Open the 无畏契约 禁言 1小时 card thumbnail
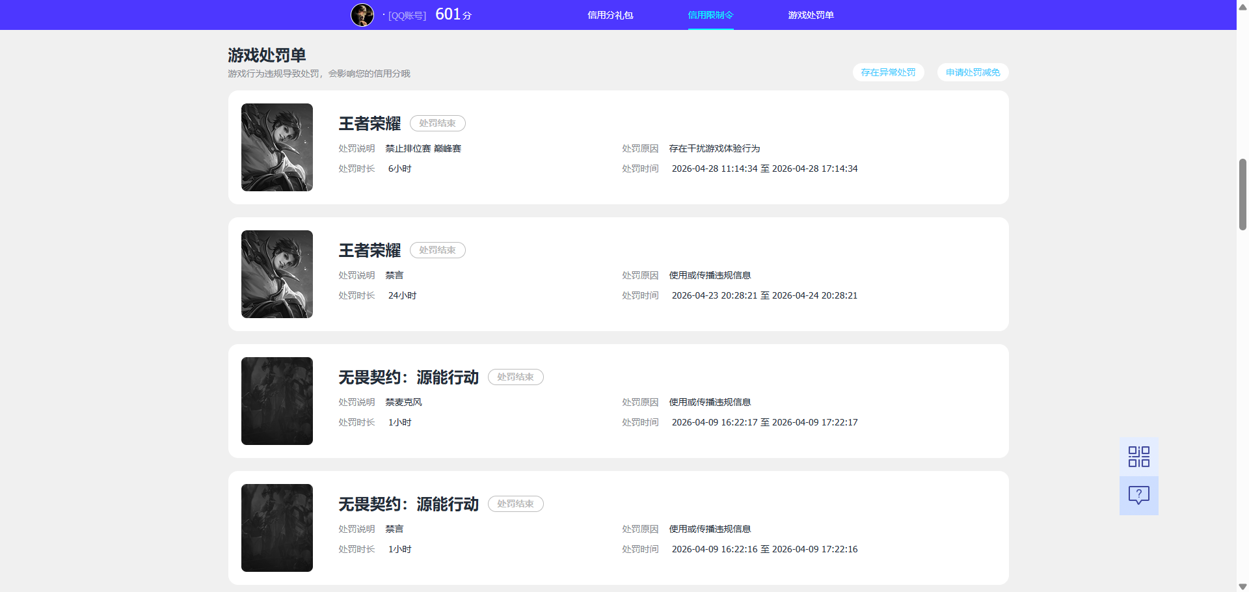This screenshot has width=1249, height=592. coord(277,528)
